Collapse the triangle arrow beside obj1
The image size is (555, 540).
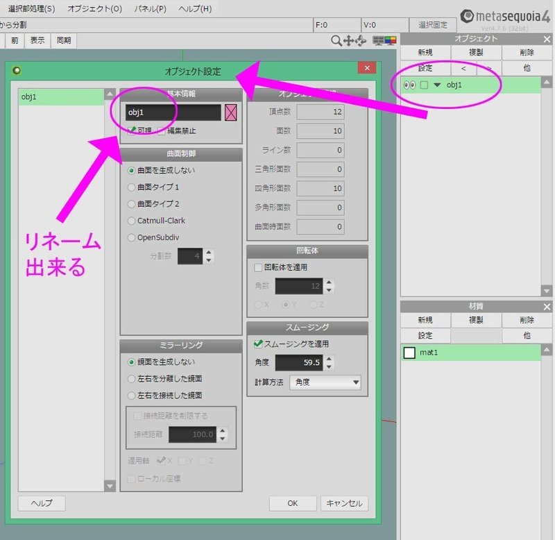437,85
